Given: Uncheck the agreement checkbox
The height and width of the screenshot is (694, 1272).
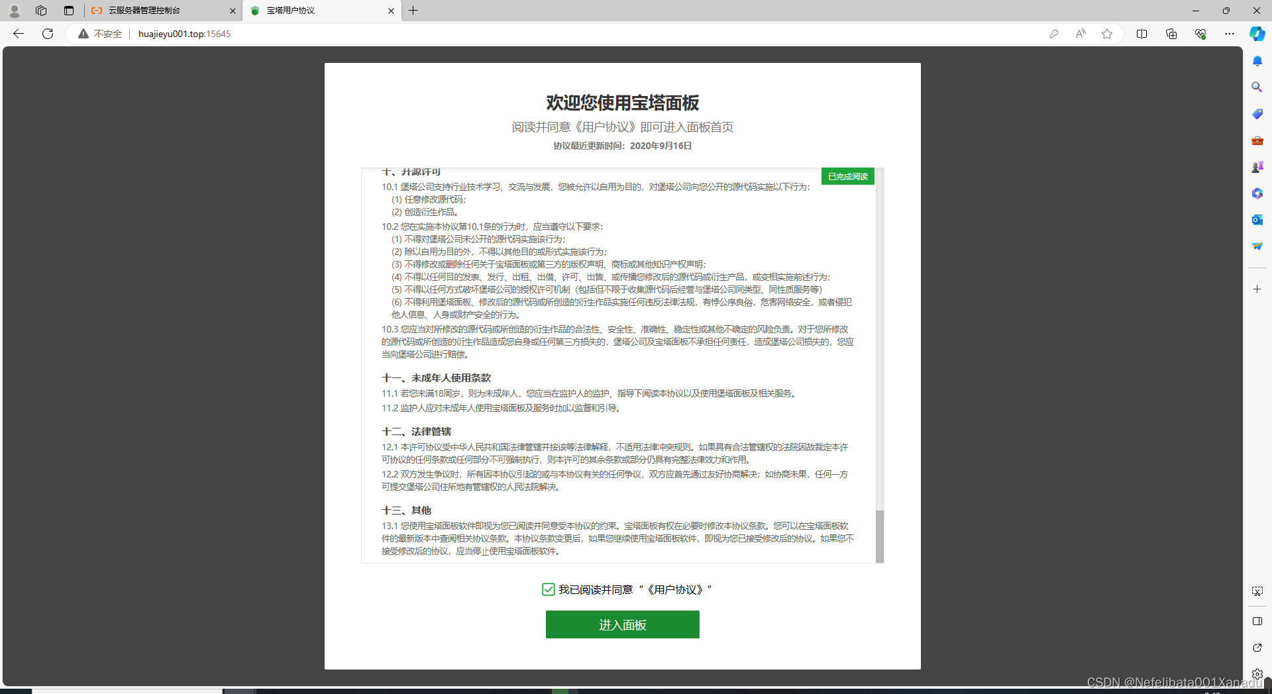Looking at the screenshot, I should 548,589.
